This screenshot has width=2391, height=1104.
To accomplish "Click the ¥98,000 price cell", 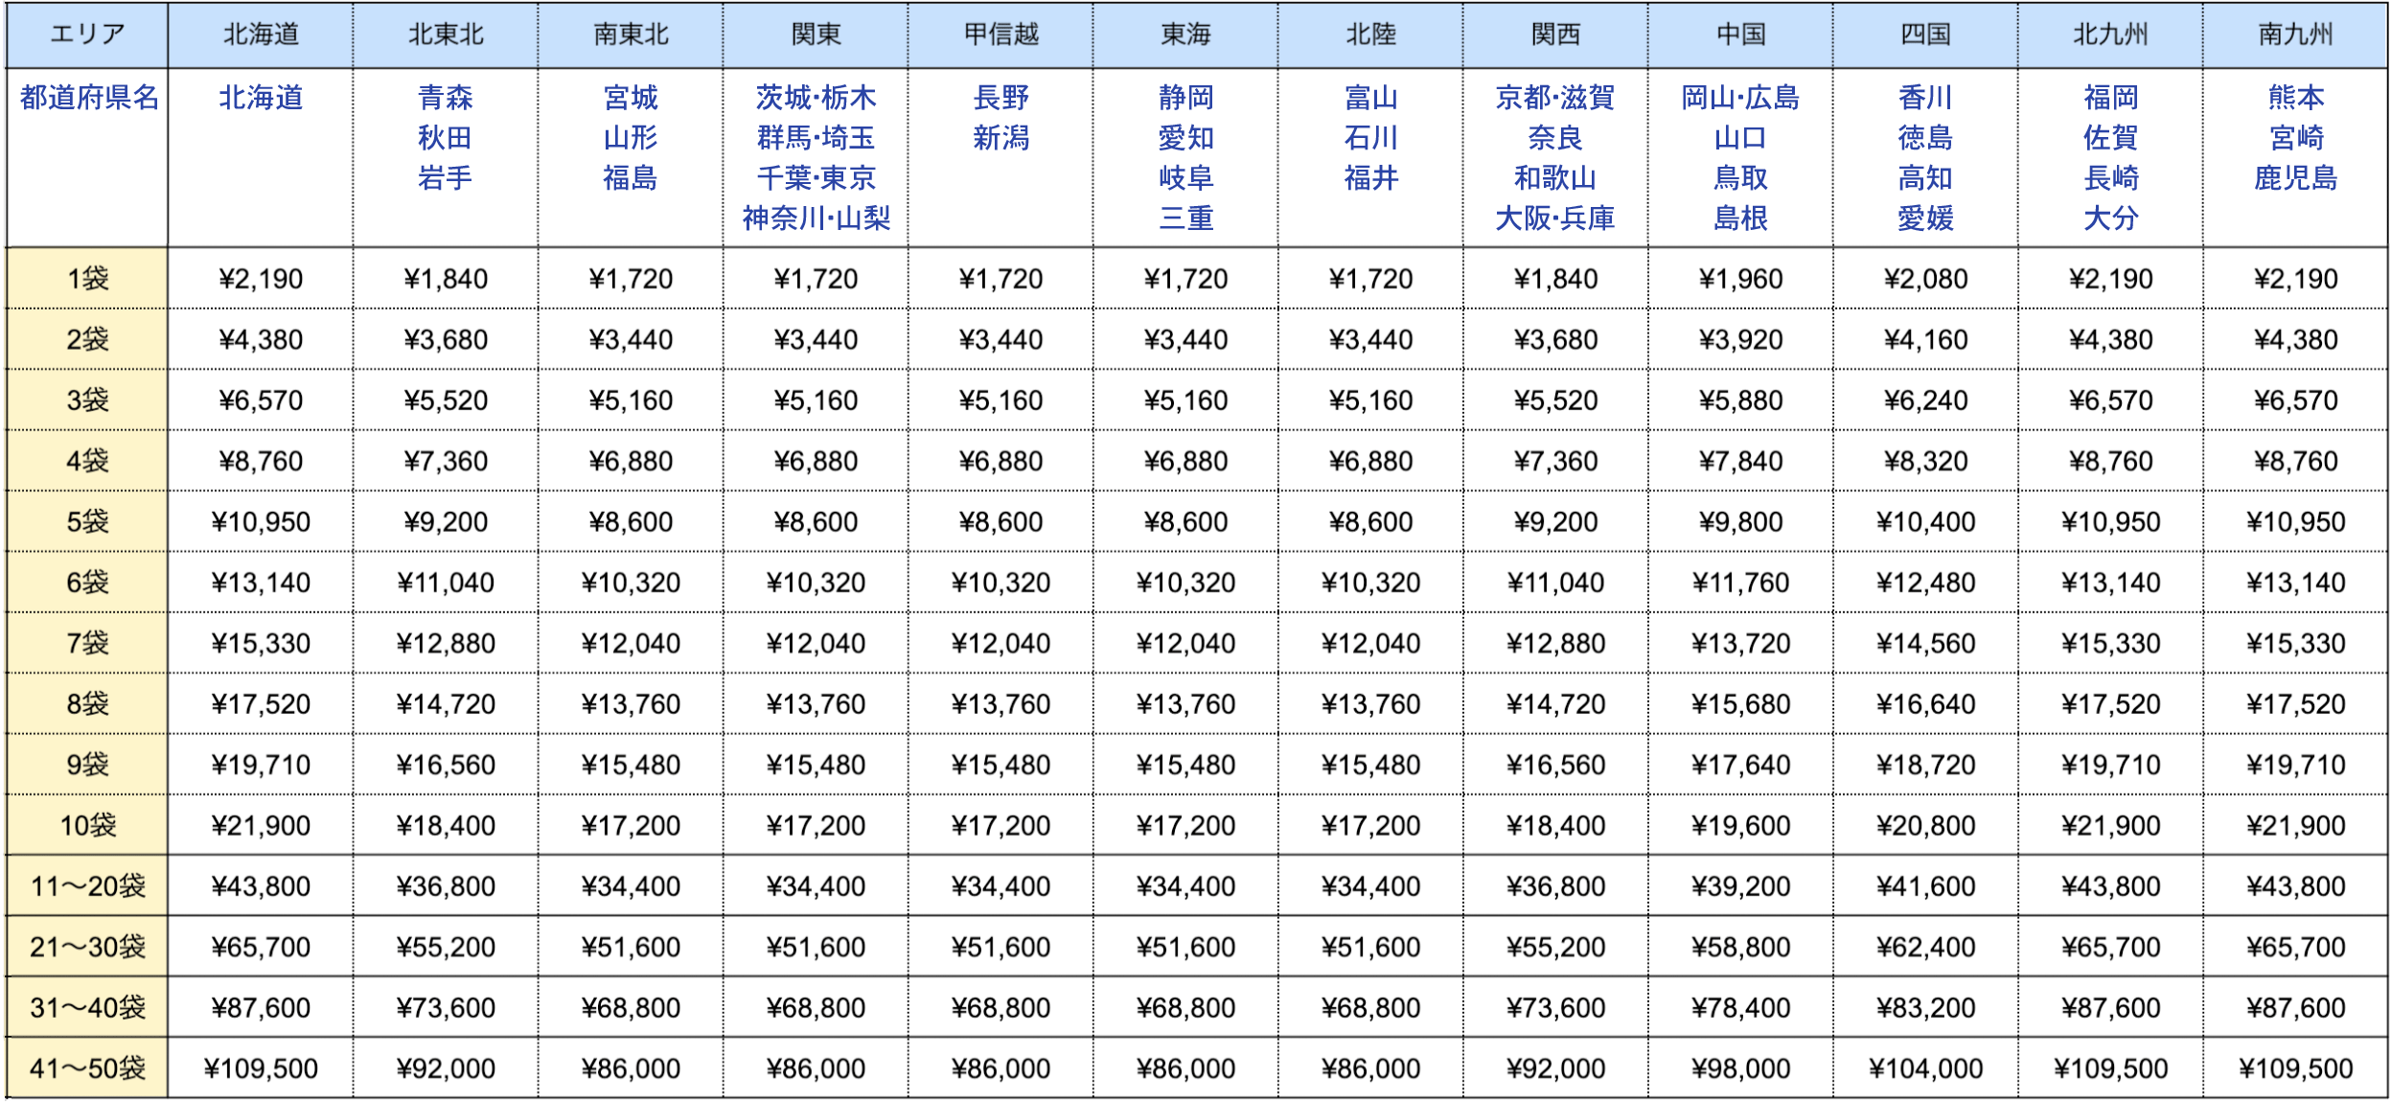I will (1740, 1069).
